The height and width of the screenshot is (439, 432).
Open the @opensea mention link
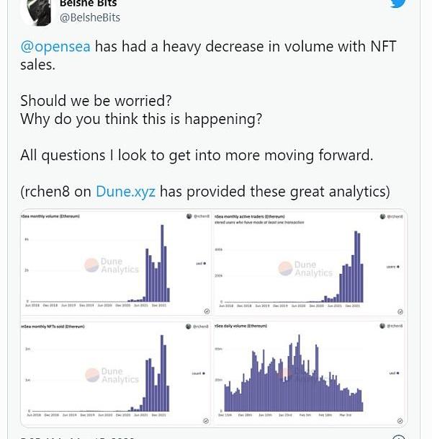[55, 47]
